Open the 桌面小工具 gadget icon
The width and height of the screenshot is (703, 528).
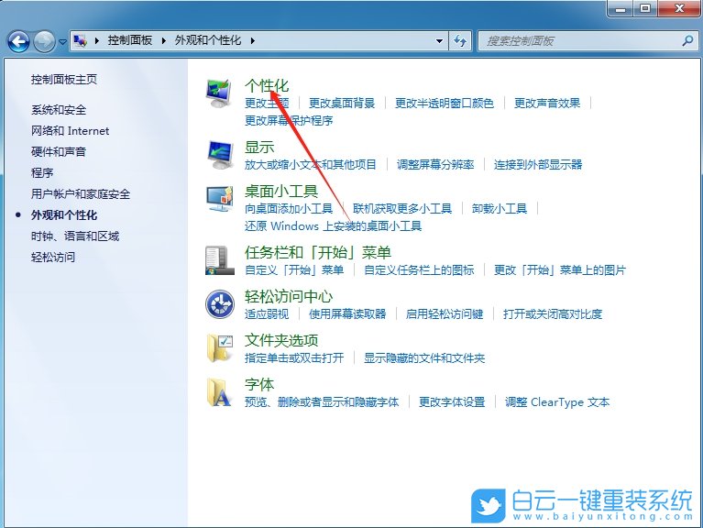220,199
